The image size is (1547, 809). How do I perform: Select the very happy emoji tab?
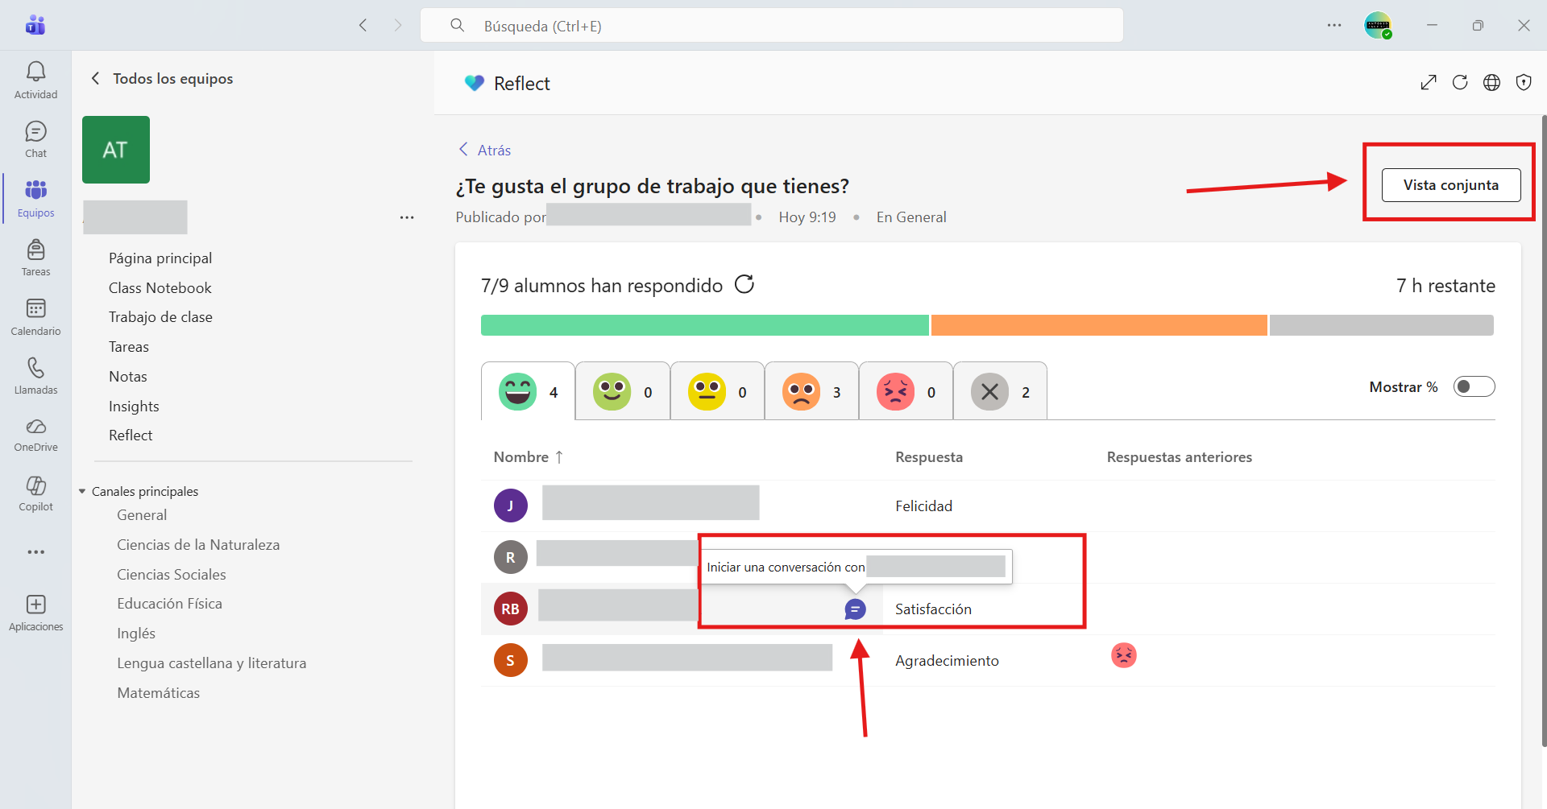tap(528, 391)
